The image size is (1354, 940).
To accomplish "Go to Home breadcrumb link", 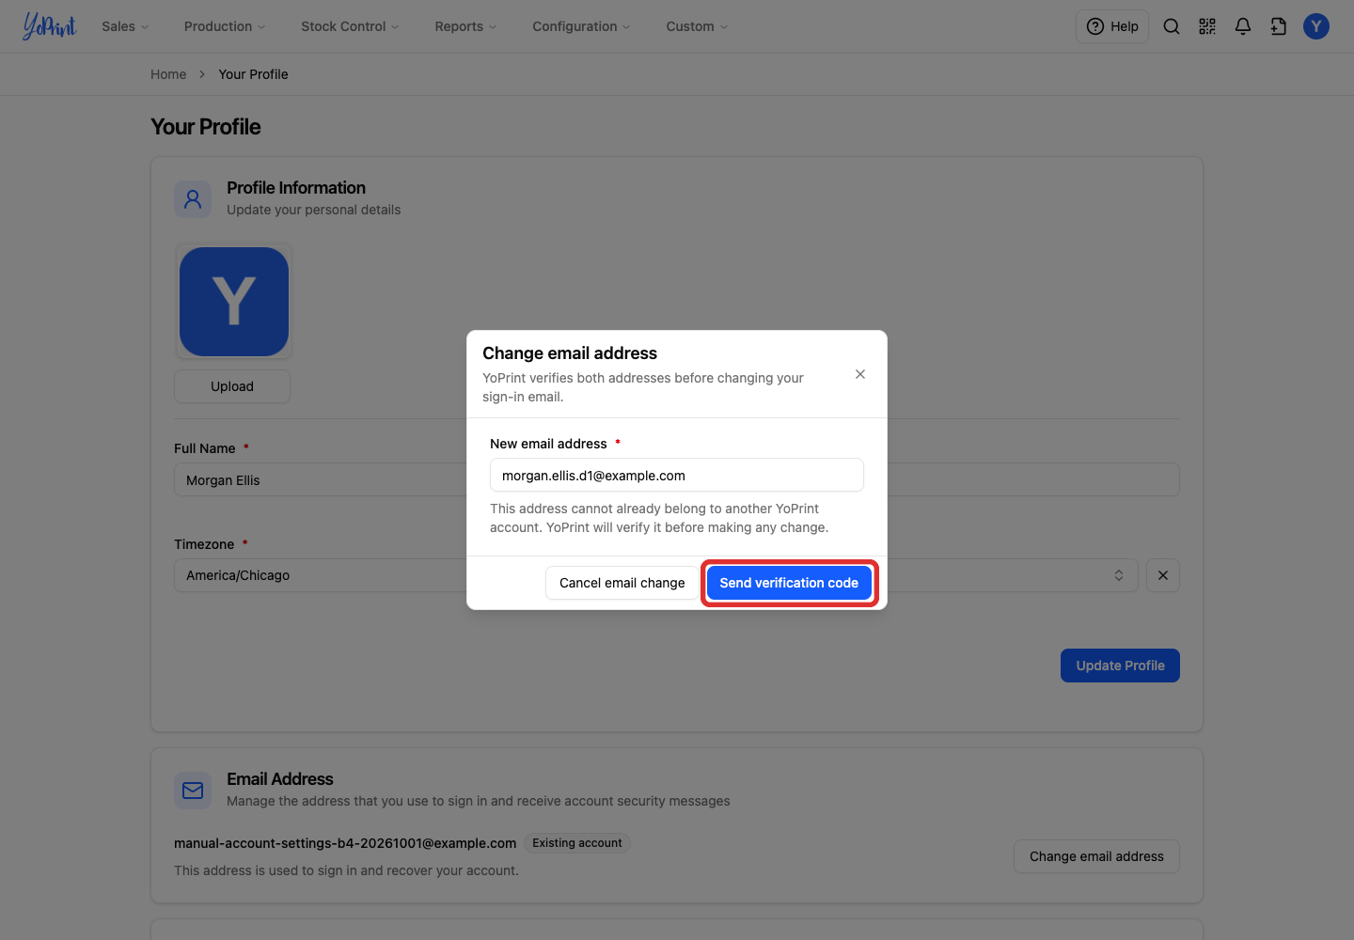I will [168, 74].
